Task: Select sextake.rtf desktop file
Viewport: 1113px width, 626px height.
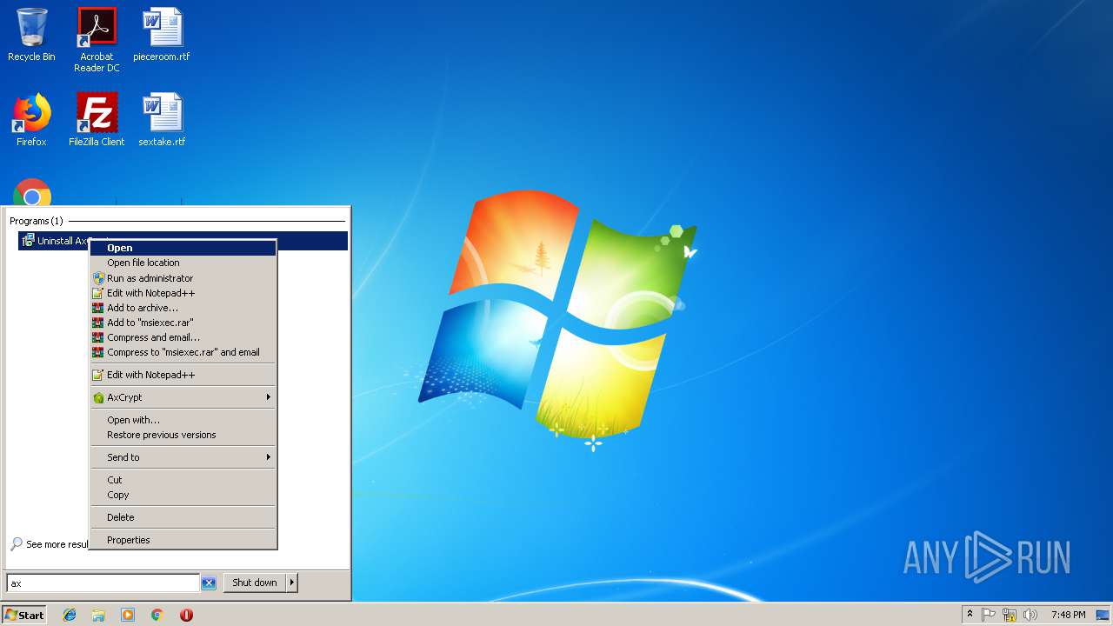Action: 162,120
